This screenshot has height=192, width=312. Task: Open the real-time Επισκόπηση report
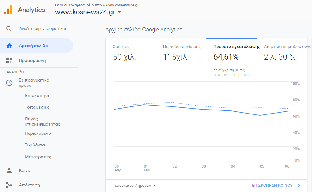click(38, 96)
